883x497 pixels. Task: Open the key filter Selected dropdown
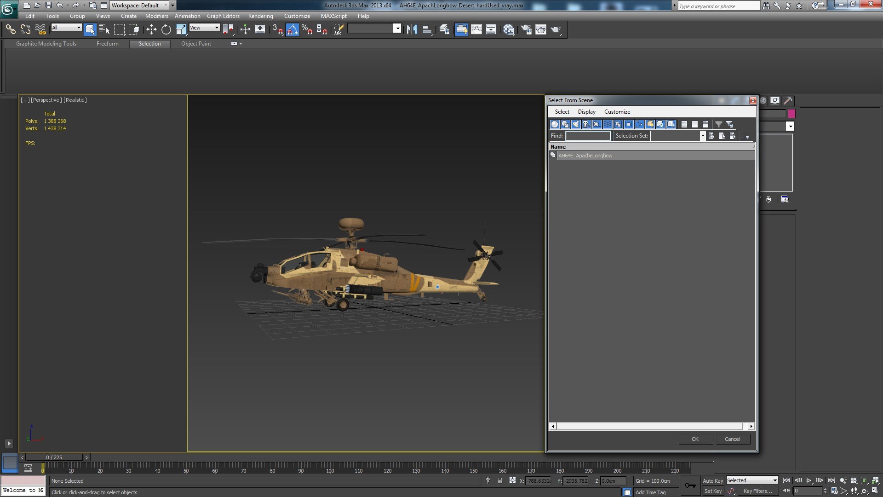tap(752, 480)
